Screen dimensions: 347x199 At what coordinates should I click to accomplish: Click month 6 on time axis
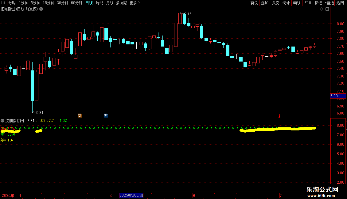[x=194, y=195]
